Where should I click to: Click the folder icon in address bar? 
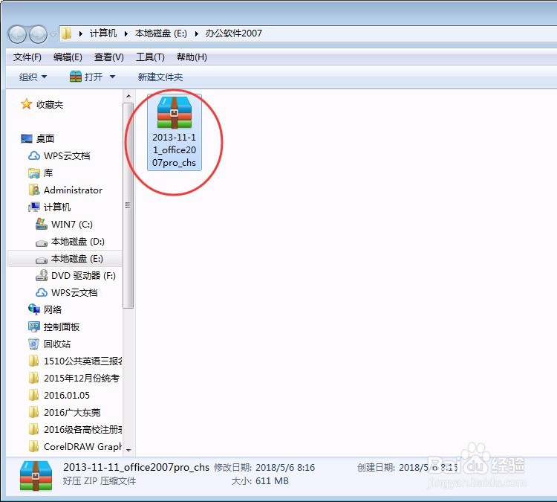point(66,33)
